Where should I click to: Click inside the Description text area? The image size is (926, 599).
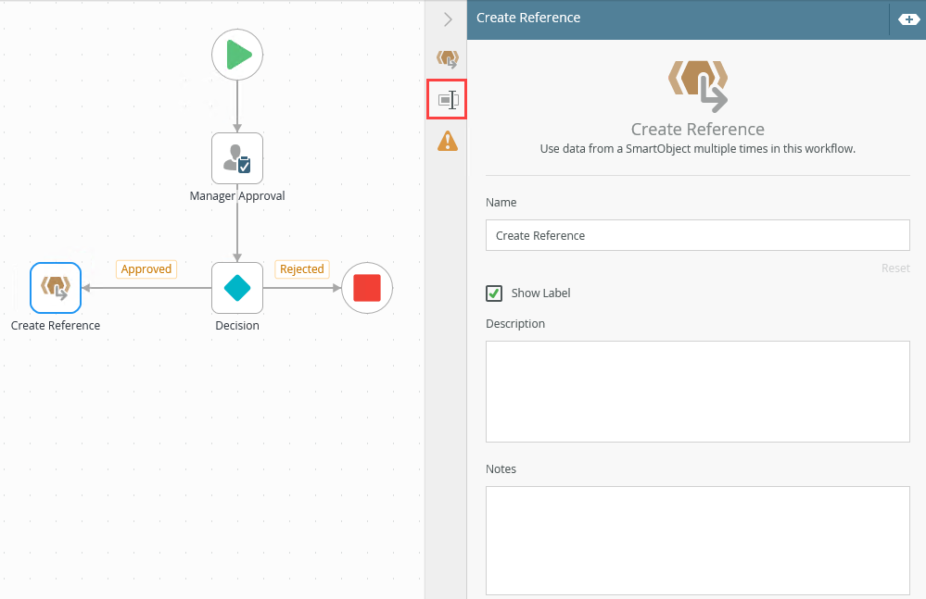coord(697,392)
